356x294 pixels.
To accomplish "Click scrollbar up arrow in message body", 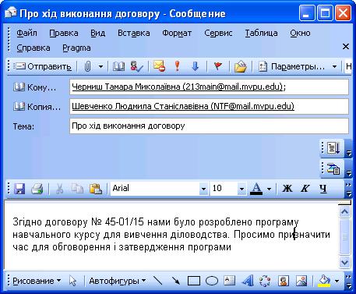I will tap(344, 212).
